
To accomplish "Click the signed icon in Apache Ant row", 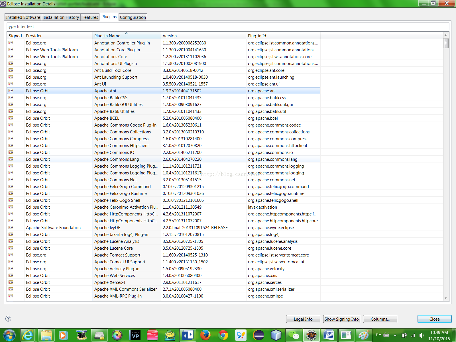I will 11,91.
